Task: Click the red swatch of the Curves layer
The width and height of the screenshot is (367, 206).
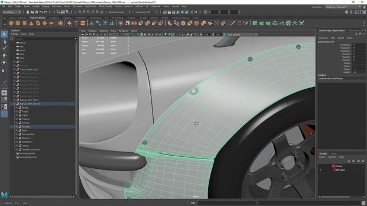Action: [333, 166]
